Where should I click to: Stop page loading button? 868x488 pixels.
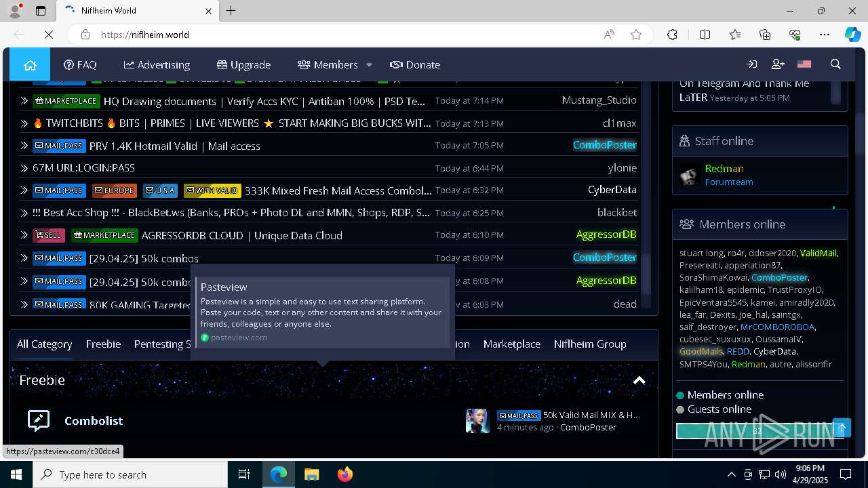coord(48,35)
